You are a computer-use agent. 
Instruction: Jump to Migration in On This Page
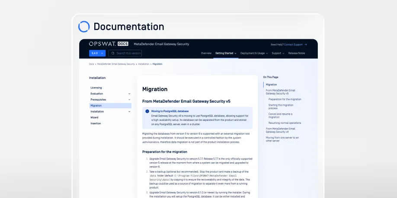272,85
